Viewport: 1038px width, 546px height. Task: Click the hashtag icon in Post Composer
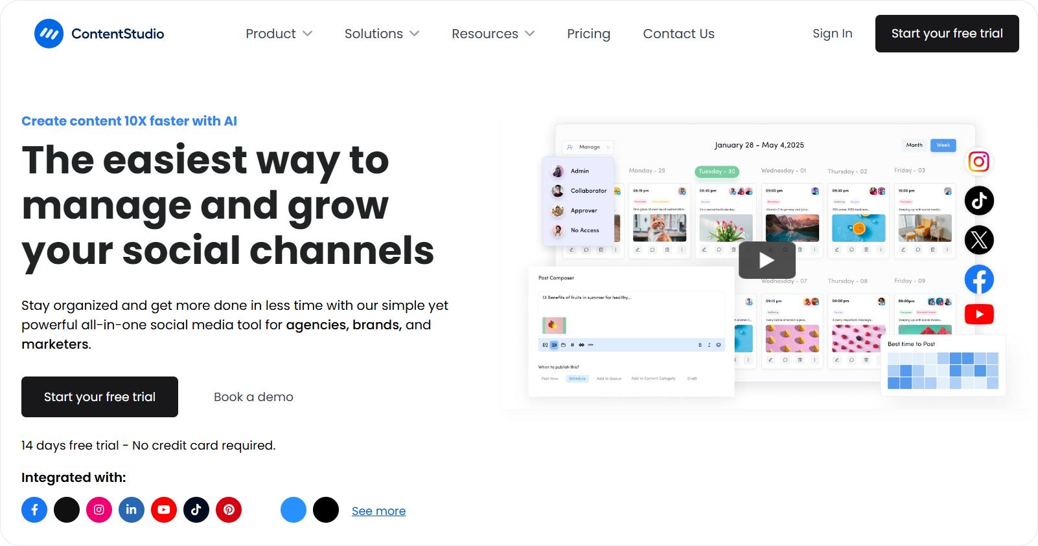pos(572,345)
